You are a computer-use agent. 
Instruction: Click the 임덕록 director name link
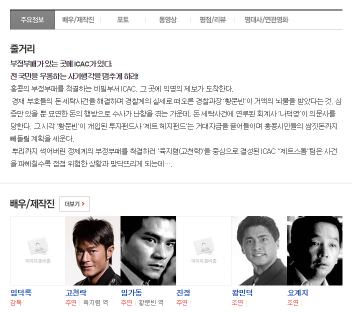click(21, 292)
